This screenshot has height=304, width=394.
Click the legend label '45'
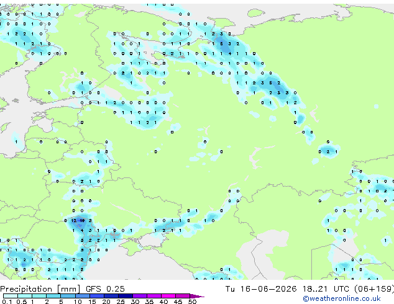[x=178, y=302]
